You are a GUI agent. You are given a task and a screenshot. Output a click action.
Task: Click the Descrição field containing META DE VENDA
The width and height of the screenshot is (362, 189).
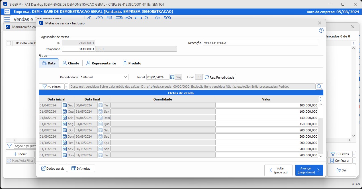pos(260,43)
